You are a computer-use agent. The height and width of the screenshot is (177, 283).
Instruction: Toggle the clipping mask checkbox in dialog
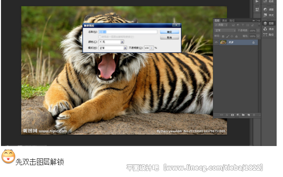99,37
